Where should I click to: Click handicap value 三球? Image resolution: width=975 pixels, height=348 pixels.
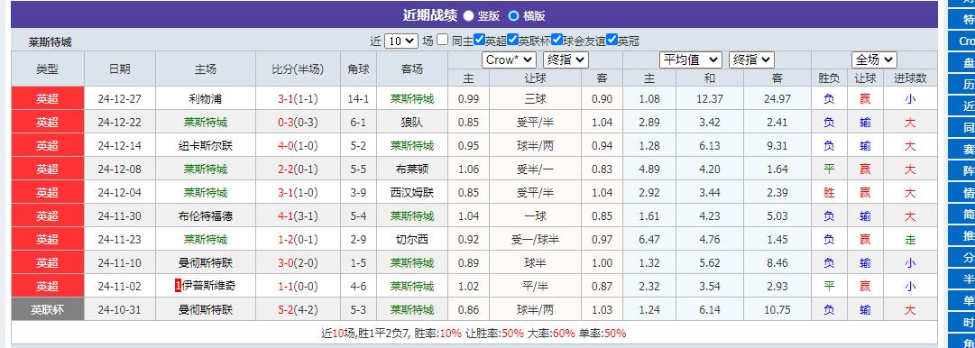(x=536, y=99)
